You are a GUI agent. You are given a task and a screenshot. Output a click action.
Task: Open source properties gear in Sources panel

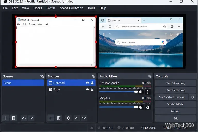[x=68, y=118]
